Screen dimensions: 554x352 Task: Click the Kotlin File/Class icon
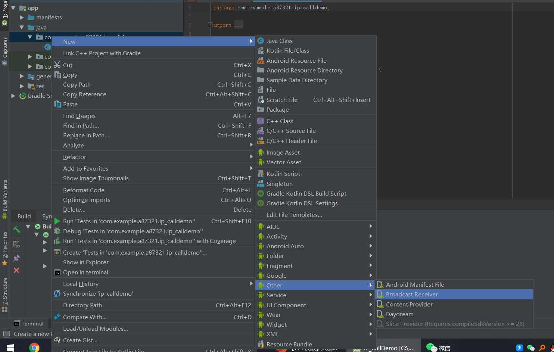click(261, 50)
